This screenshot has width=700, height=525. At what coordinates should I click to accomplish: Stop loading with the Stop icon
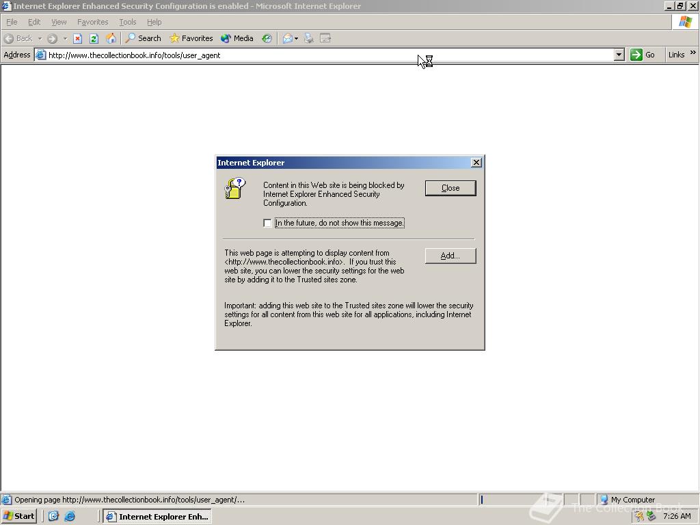[78, 38]
